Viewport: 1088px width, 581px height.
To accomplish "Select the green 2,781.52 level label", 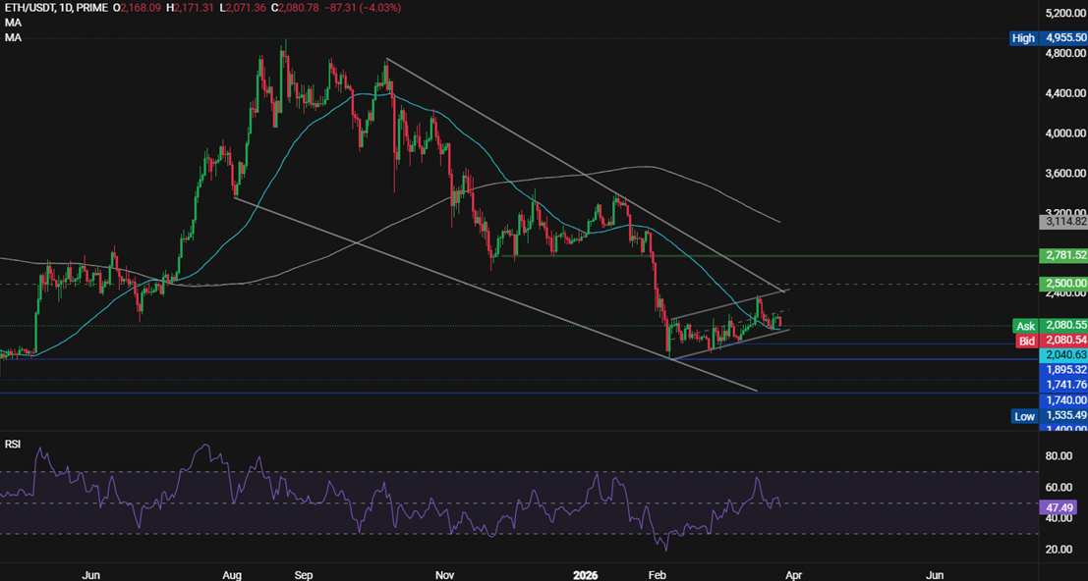I will [x=1064, y=256].
